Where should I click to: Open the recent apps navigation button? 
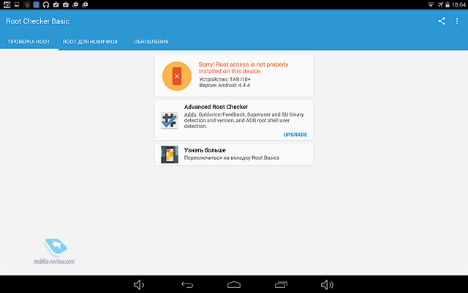(282, 284)
